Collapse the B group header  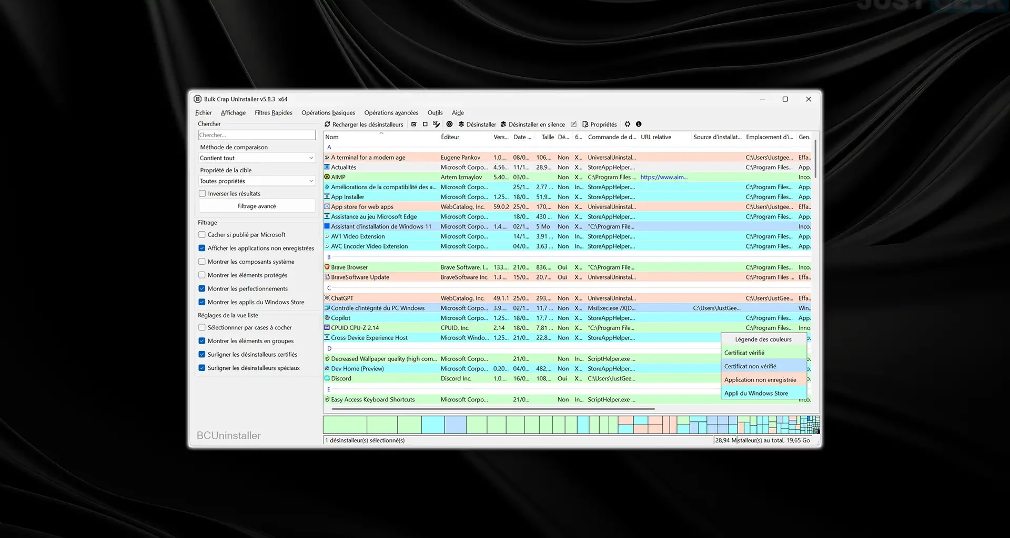329,257
